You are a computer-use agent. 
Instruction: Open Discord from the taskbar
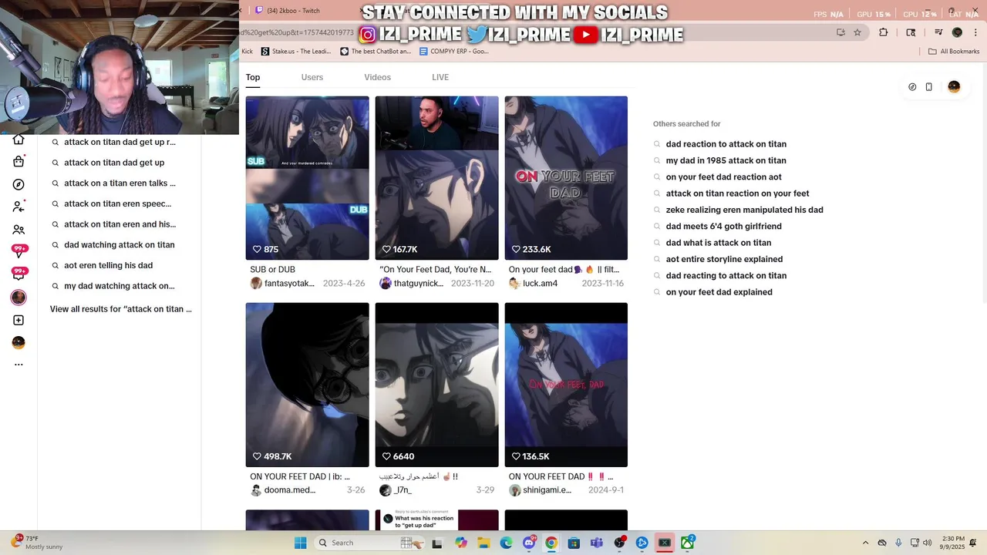click(x=529, y=543)
